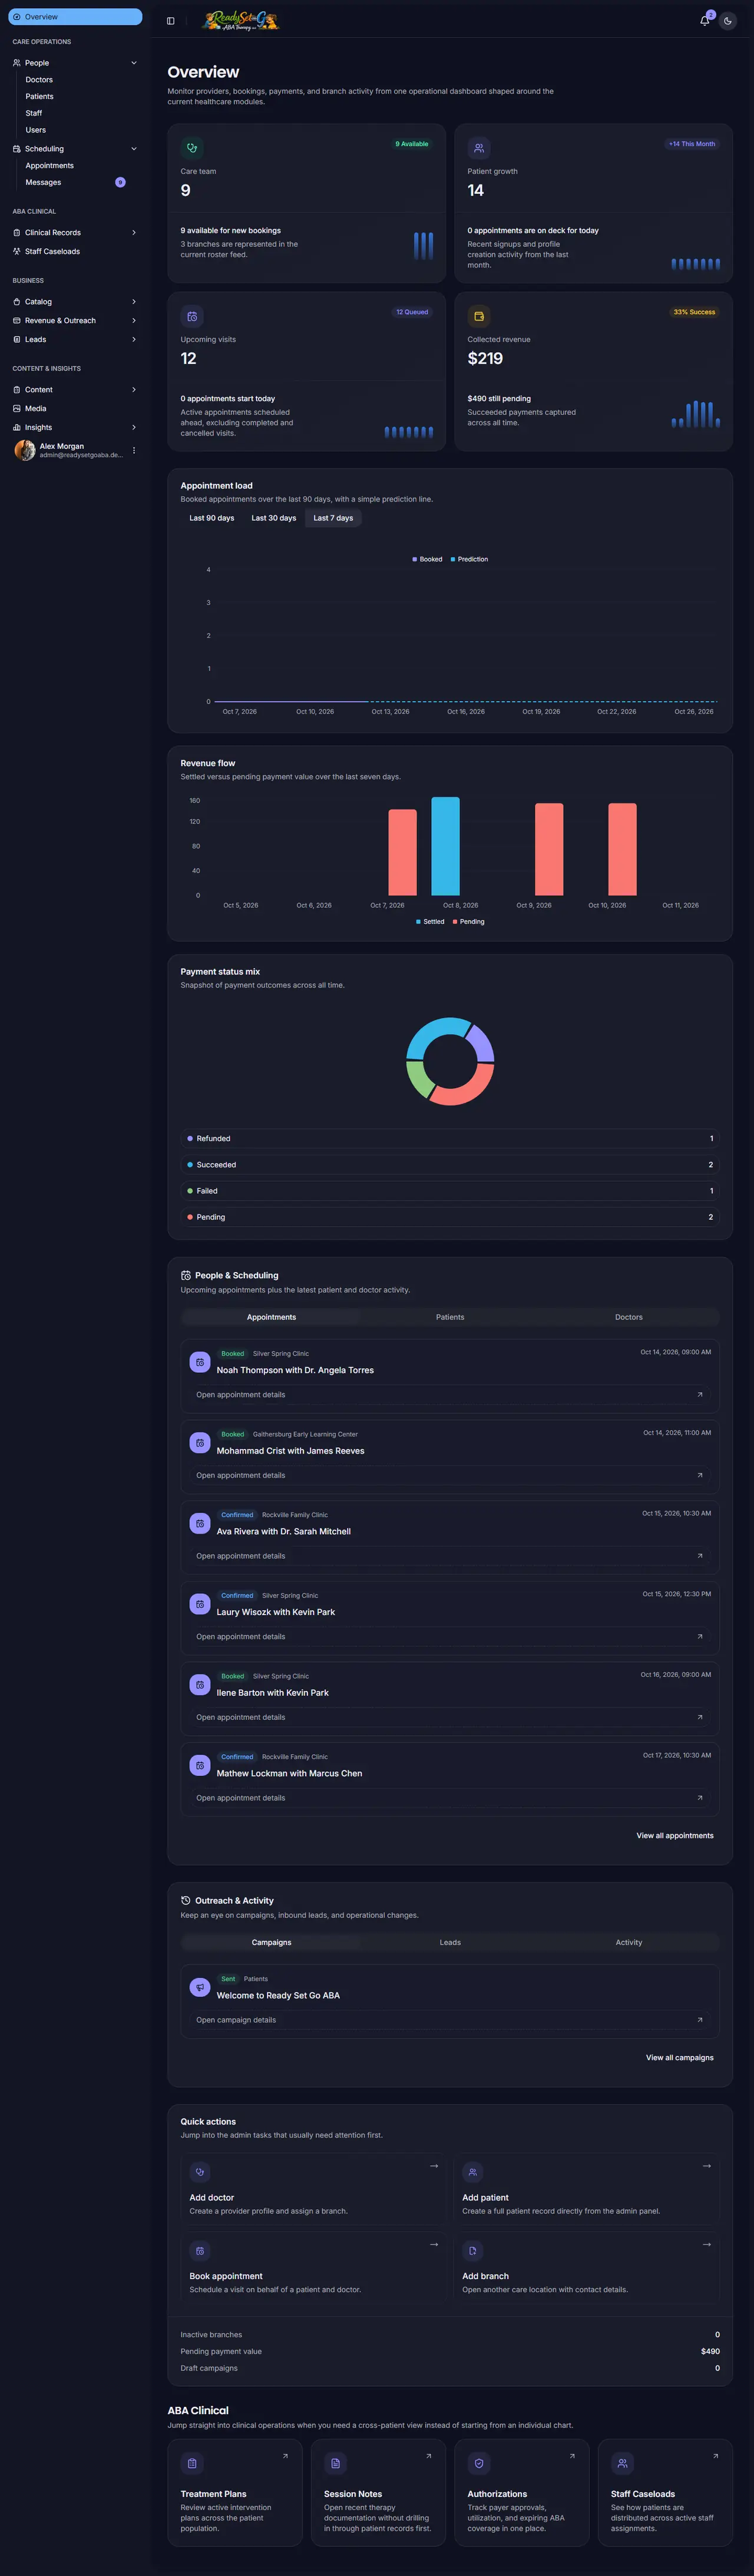
Task: Click View all campaigns link
Action: (680, 2058)
